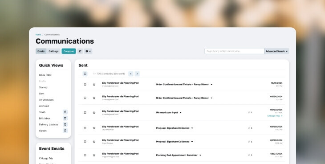Open the Sent quick view
Screen dimensions: 325x164
(x=42, y=94)
